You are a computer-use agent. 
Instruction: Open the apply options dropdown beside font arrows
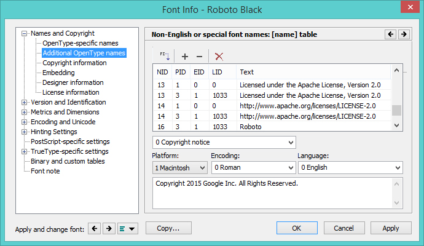point(128,229)
